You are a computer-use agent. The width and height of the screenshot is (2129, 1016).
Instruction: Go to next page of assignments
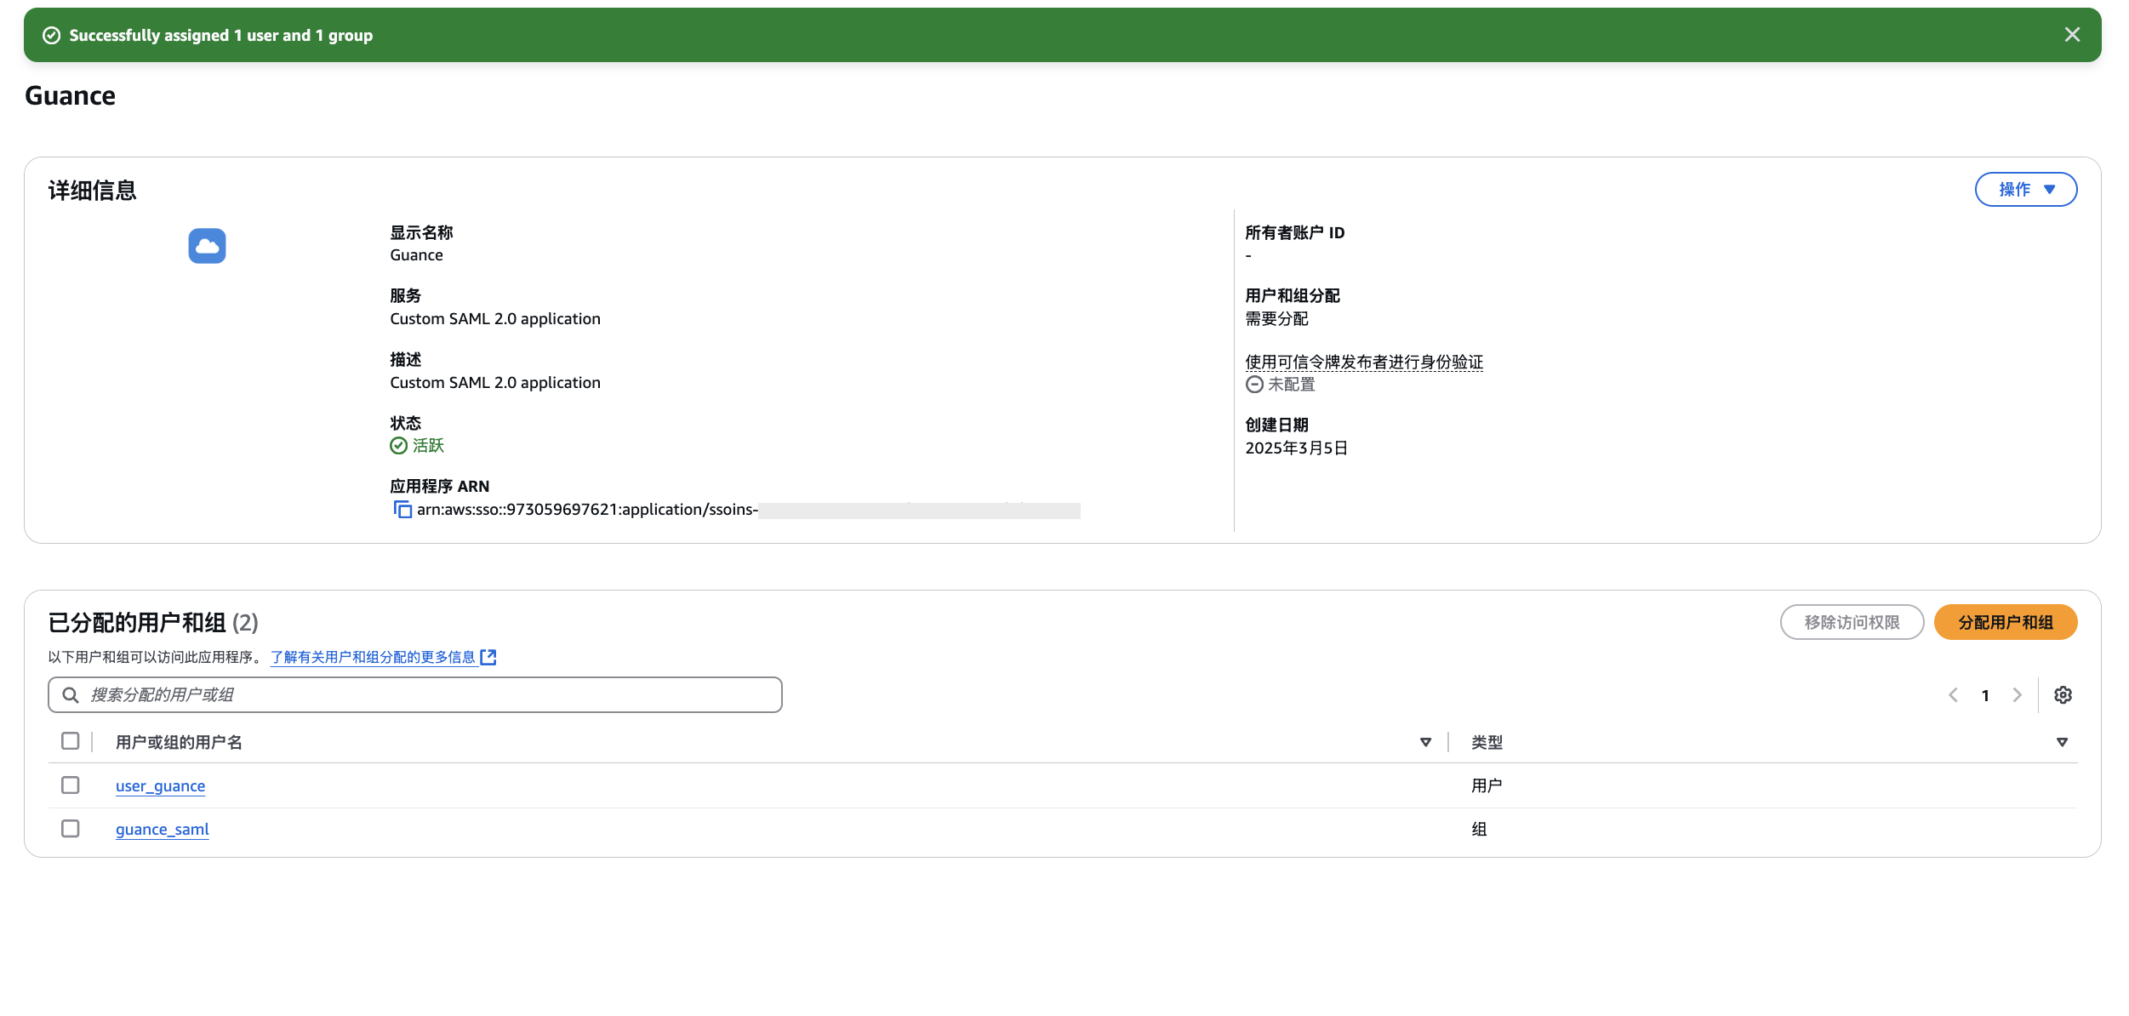click(2017, 695)
